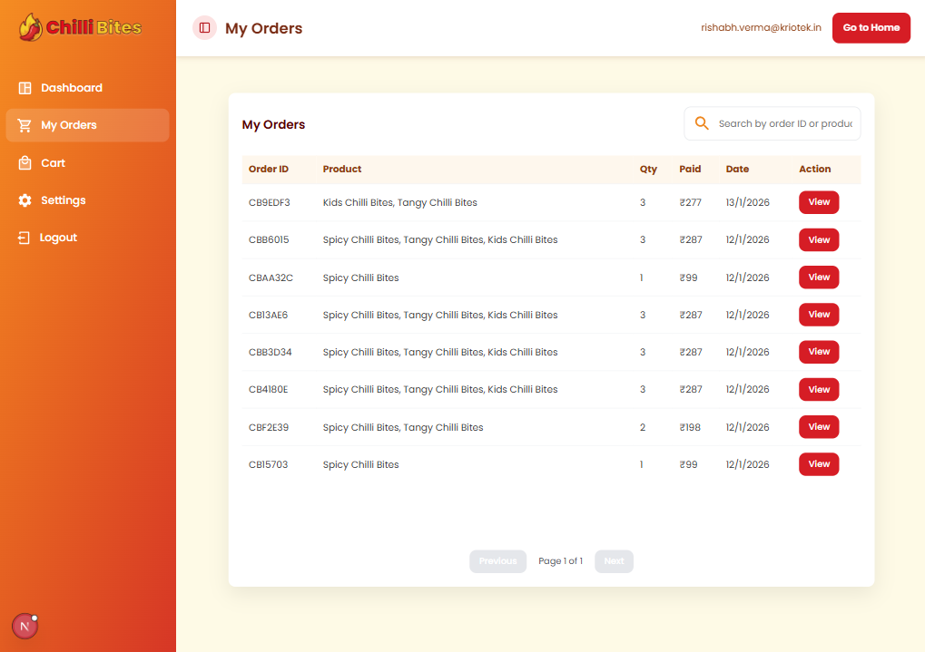Click the Settings gear icon
The image size is (925, 652).
[x=25, y=200]
